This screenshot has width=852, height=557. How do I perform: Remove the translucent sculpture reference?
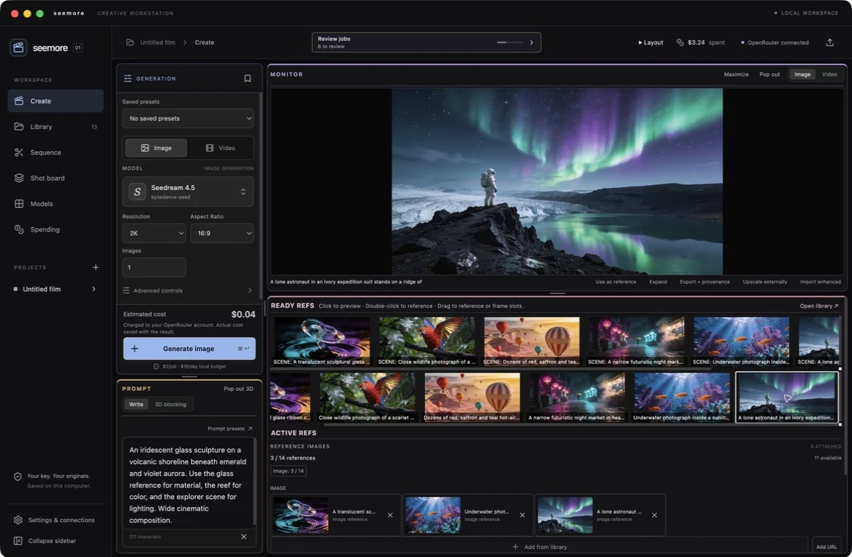(390, 515)
